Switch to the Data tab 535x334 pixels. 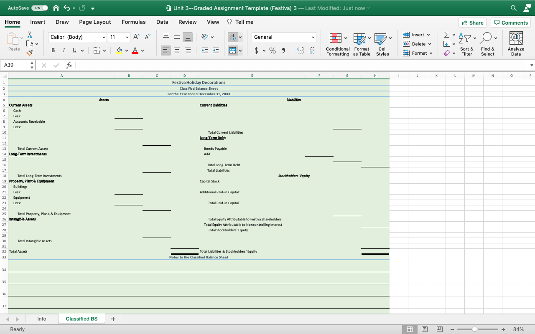coord(162,22)
